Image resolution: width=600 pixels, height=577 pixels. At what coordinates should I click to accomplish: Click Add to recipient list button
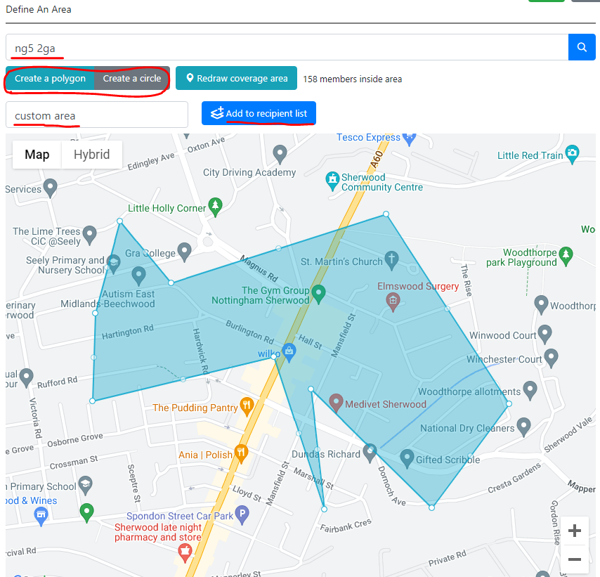coord(259,113)
